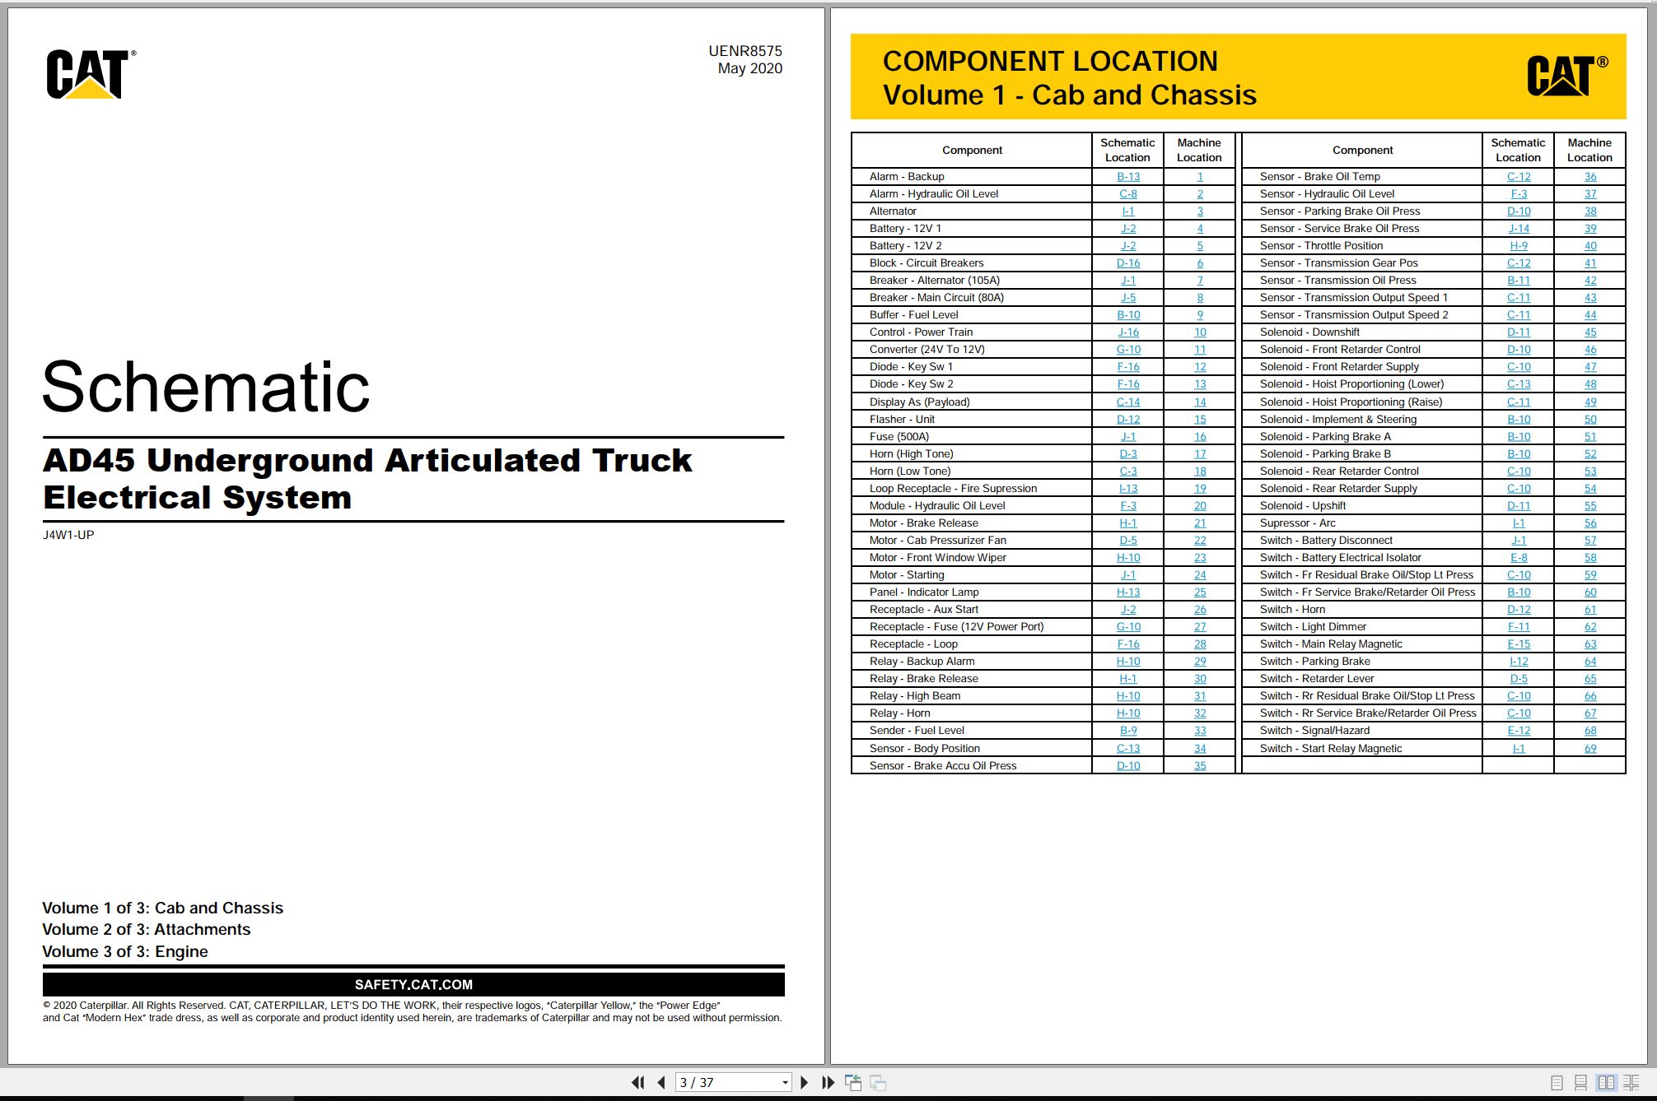1657x1101 pixels.
Task: Follow D-5 link for Motor Cab Pressurizer Fan
Action: pyautogui.click(x=1127, y=541)
